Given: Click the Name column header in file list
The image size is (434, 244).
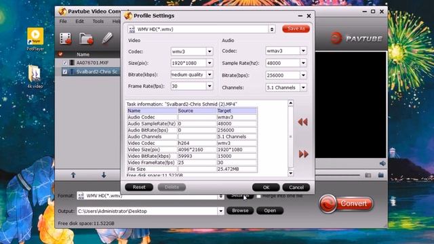Looking at the screenshot, I should [x=83, y=54].
